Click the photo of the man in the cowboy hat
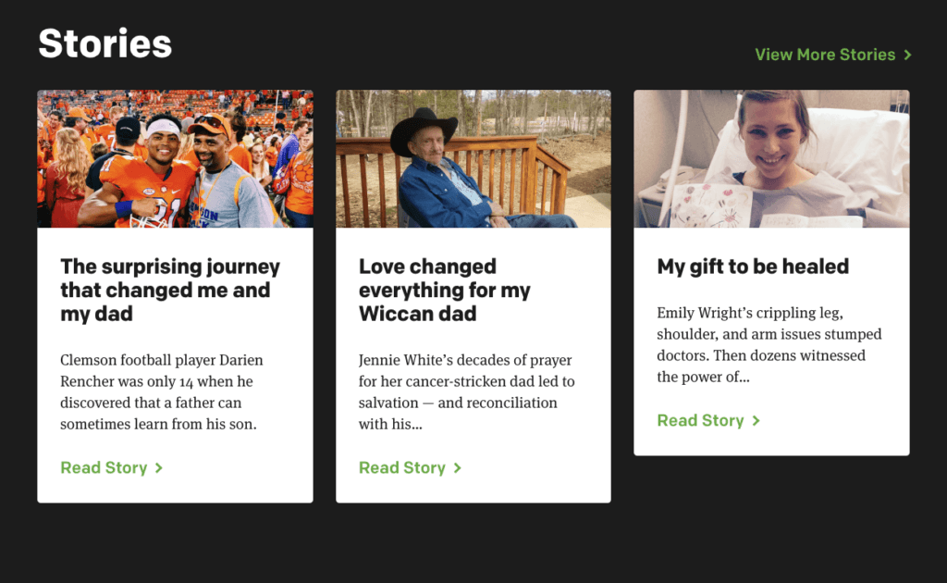Image resolution: width=947 pixels, height=583 pixels. [473, 157]
